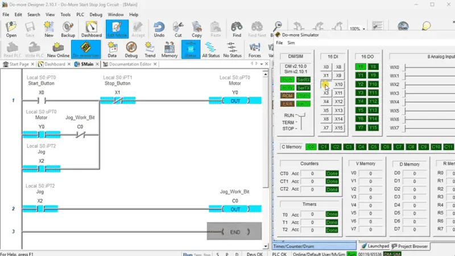This screenshot has height=256, width=455.
Task: Click the X1 Stop_Button contact in rung 1
Action: pos(118,101)
